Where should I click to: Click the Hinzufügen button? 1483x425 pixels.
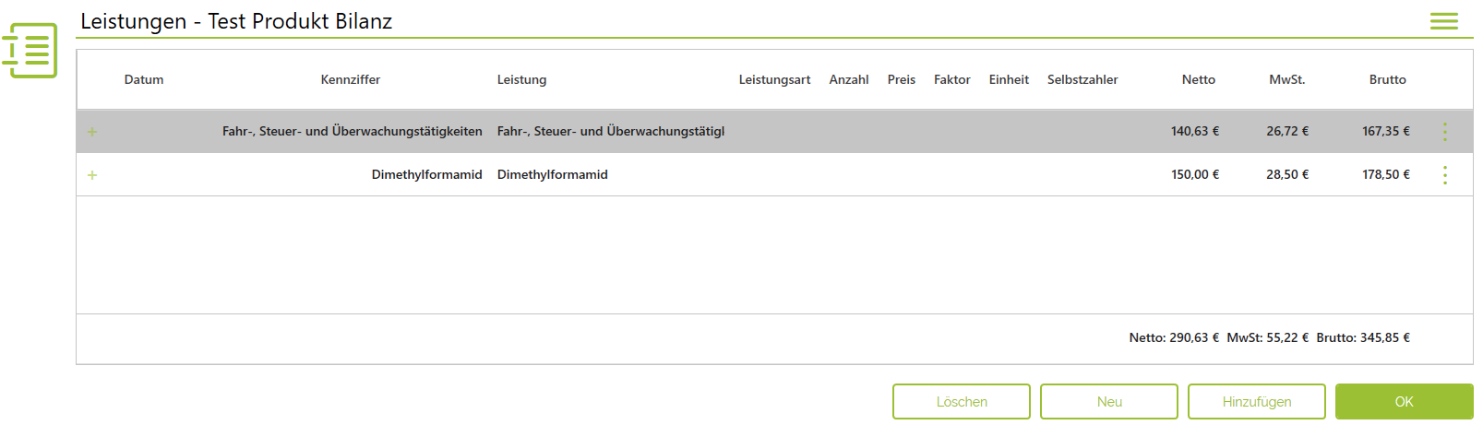[x=1257, y=402]
